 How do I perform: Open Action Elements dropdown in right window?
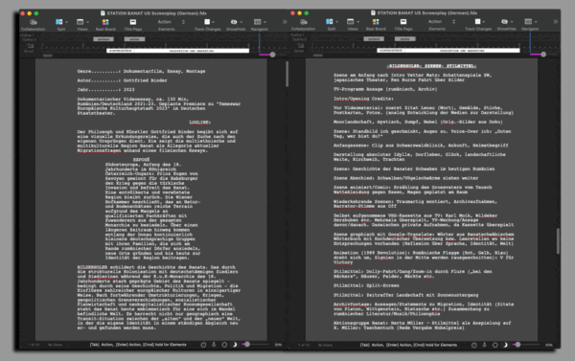pos(442,22)
